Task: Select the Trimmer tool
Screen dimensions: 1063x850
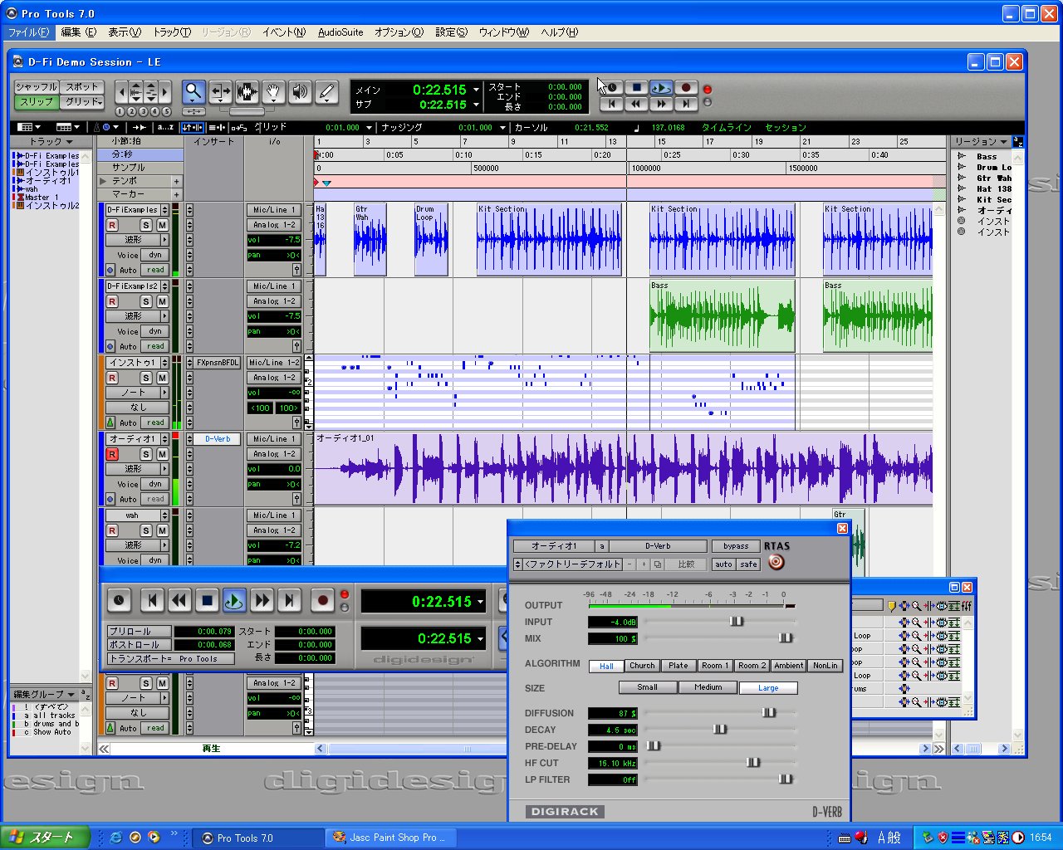Action: click(x=220, y=91)
